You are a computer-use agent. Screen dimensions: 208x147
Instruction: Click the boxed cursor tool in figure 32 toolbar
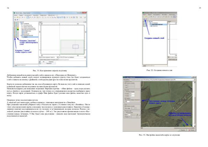(x=174, y=17)
